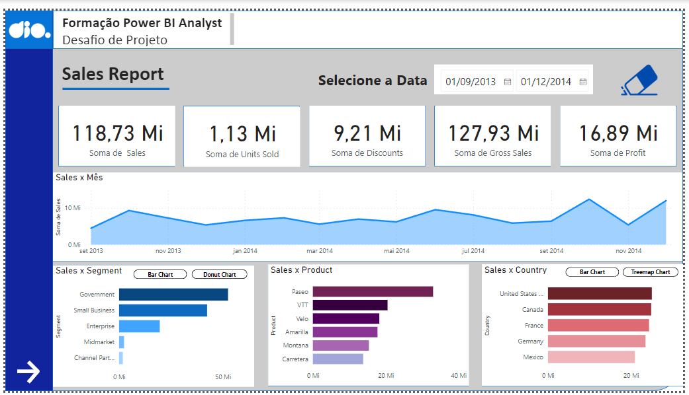The width and height of the screenshot is (689, 395).
Task: Click the Paseo product bar
Action: [373, 291]
